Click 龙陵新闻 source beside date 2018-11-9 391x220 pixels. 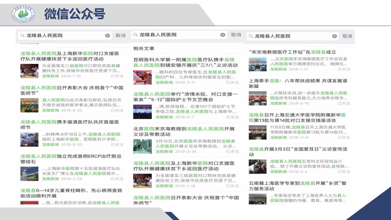pos(278,137)
